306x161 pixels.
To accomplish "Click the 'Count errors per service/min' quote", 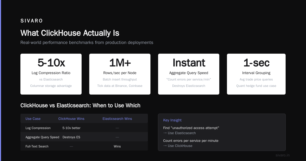I will coord(189,79).
